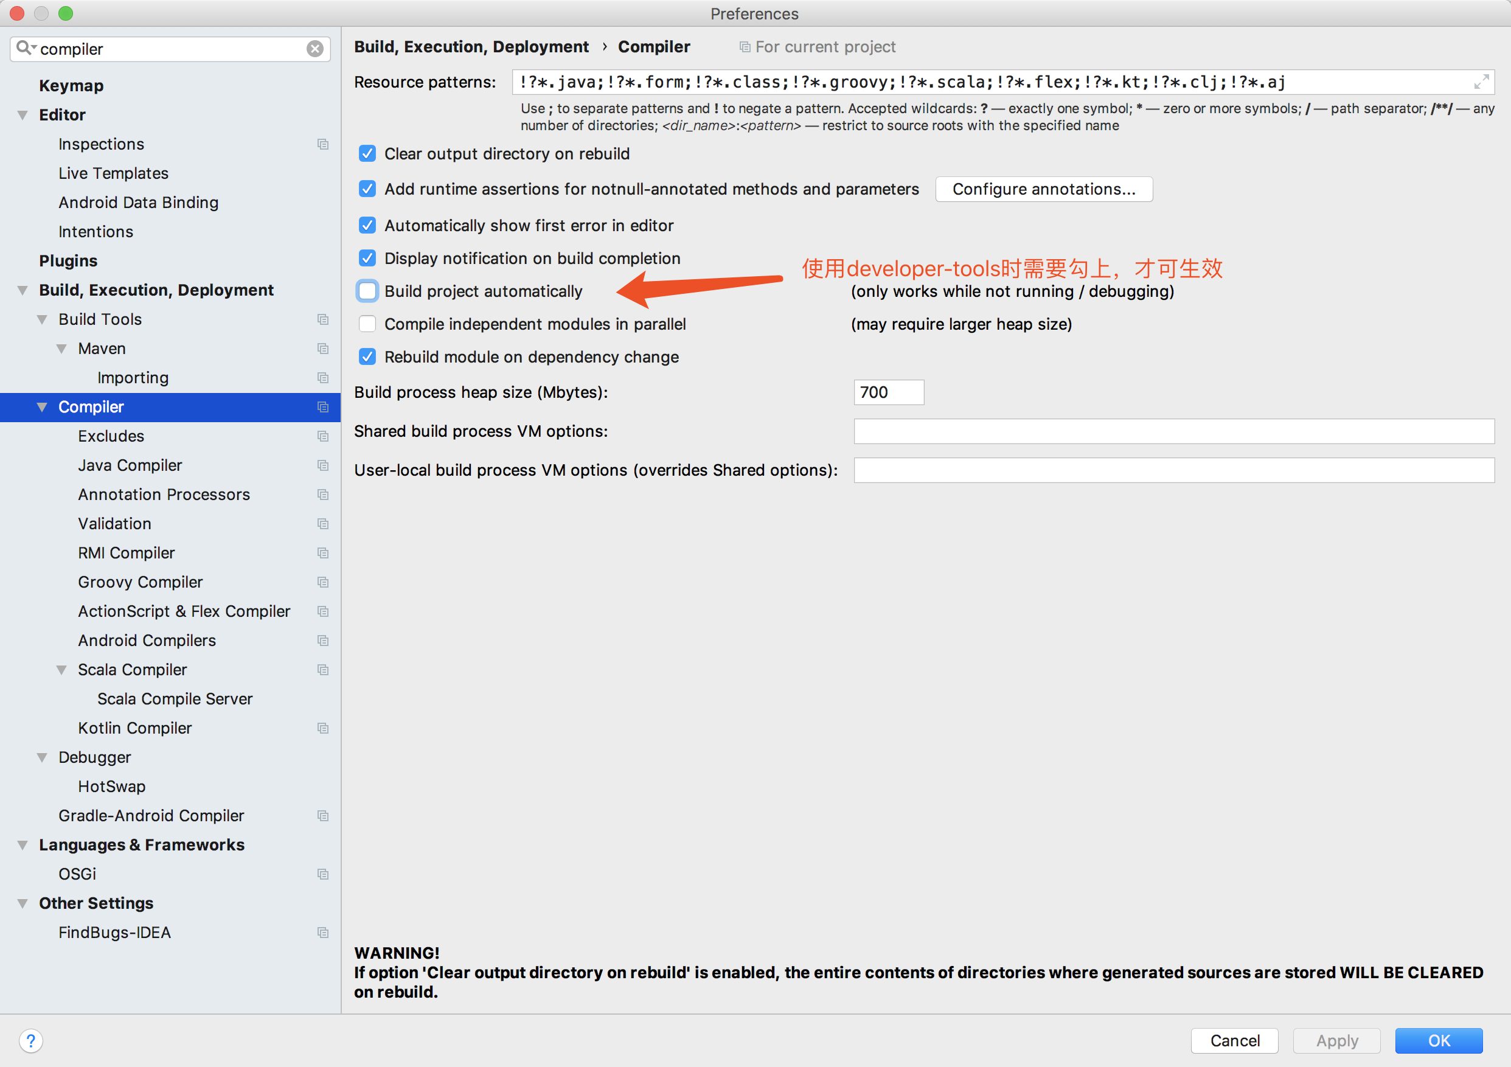This screenshot has height=1067, width=1511.
Task: Click the project-level icon beside Kotlin Compiler
Action: [322, 728]
